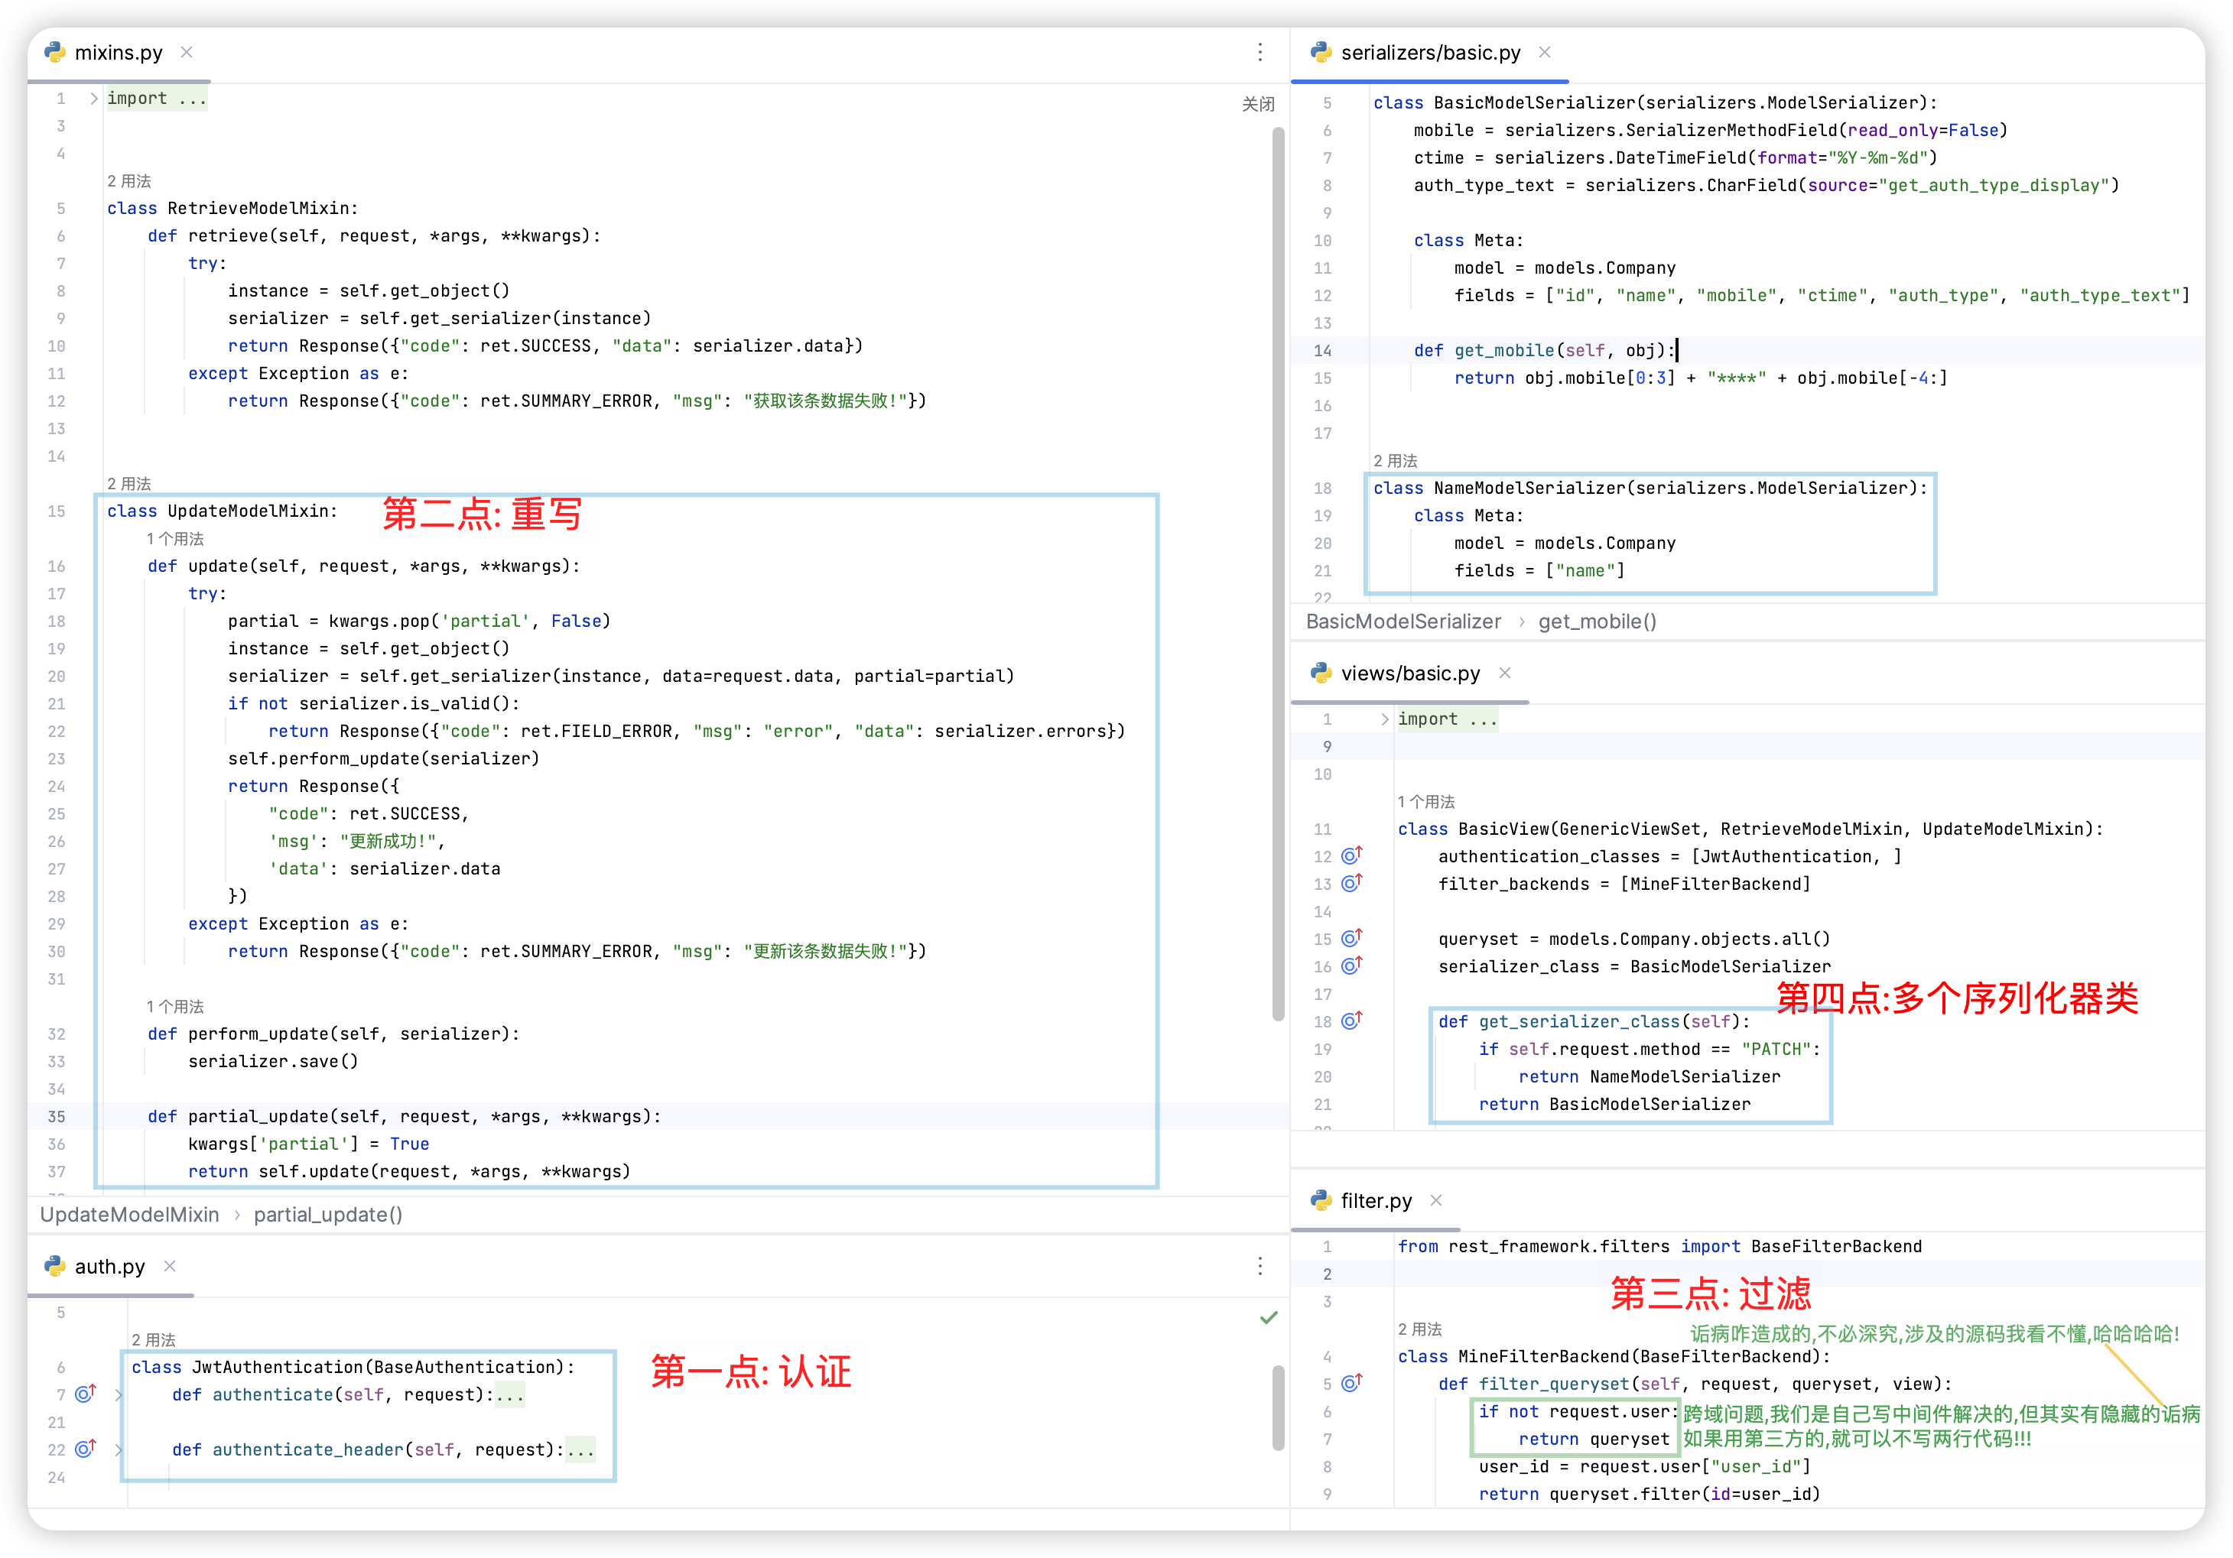Close the views/basic.py tab
This screenshot has height=1558, width=2233.
[x=1504, y=673]
